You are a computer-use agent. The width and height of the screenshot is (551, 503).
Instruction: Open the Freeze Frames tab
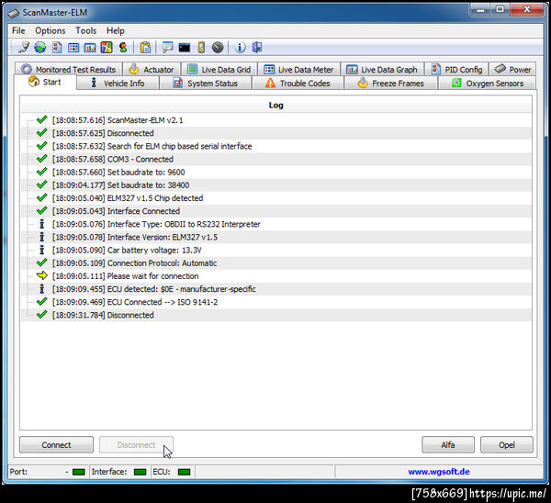point(391,84)
